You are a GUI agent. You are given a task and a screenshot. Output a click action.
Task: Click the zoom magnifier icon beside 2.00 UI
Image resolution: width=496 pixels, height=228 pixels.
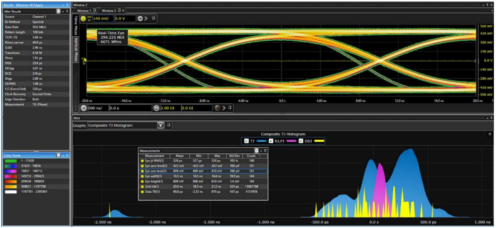(x=156, y=108)
